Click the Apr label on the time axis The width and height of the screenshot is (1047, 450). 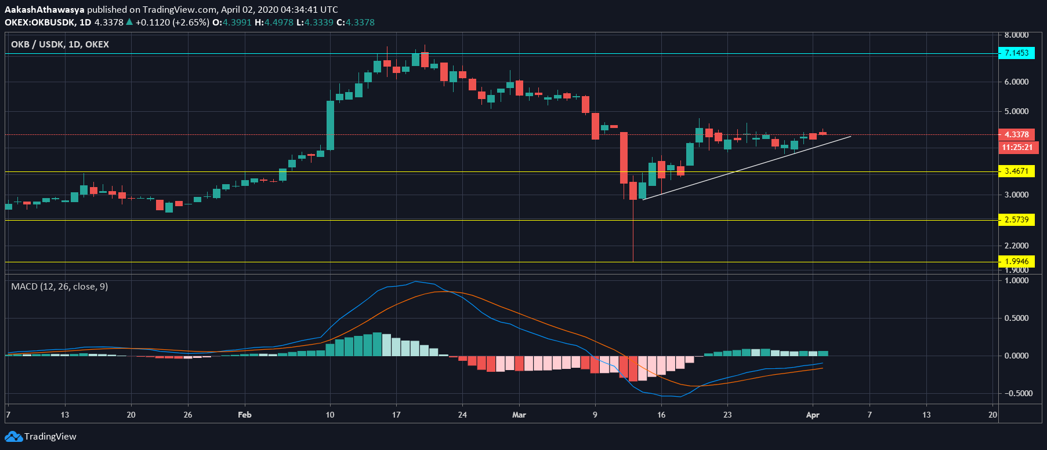813,415
